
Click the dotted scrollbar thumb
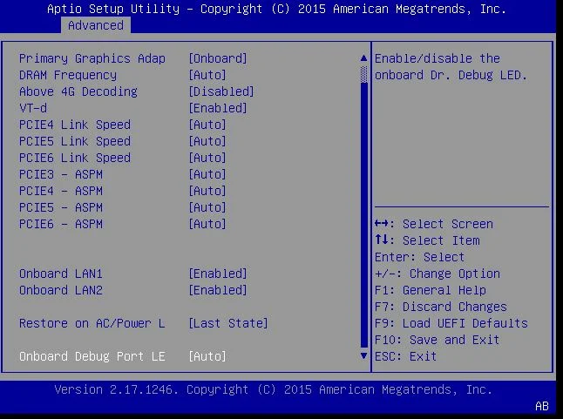tap(363, 75)
